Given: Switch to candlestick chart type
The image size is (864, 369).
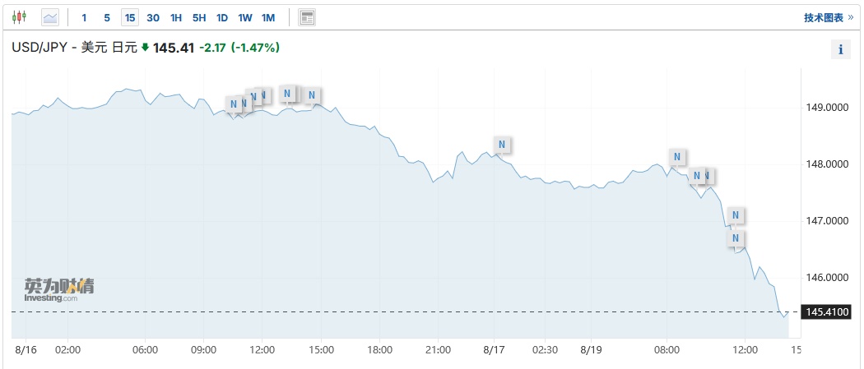Looking at the screenshot, I should click(x=20, y=16).
